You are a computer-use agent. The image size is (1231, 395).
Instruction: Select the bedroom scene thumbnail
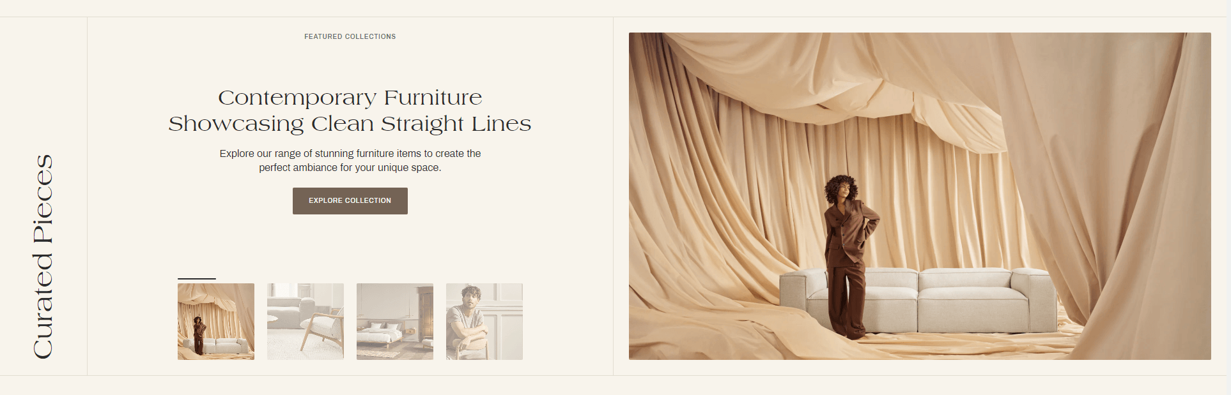395,322
